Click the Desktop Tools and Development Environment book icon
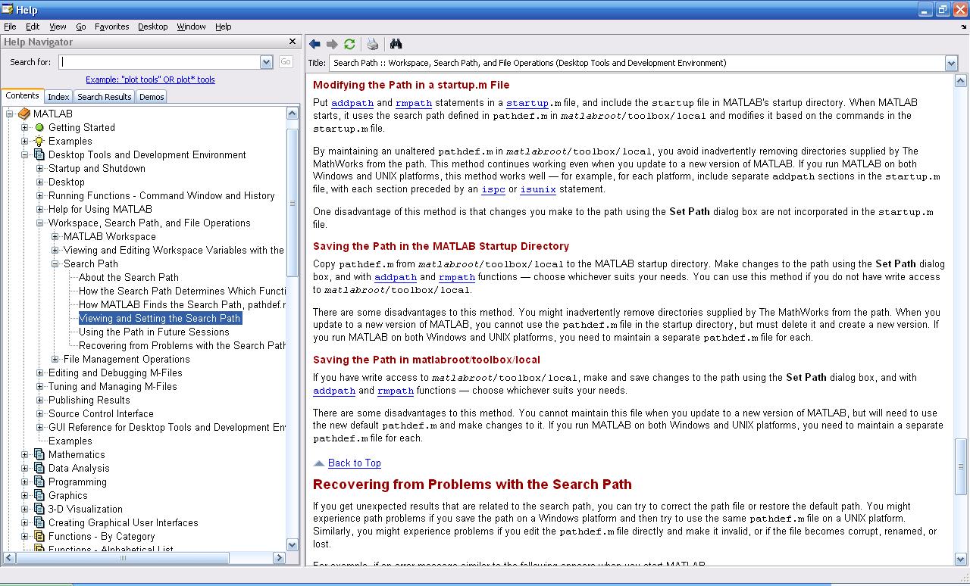The image size is (970, 586). pyautogui.click(x=39, y=154)
